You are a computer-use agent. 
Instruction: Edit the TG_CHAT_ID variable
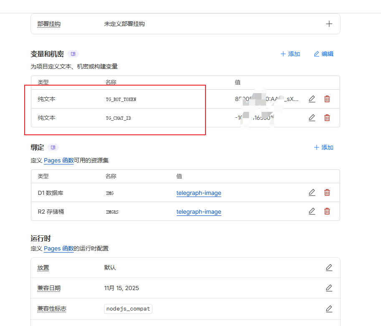pos(312,118)
